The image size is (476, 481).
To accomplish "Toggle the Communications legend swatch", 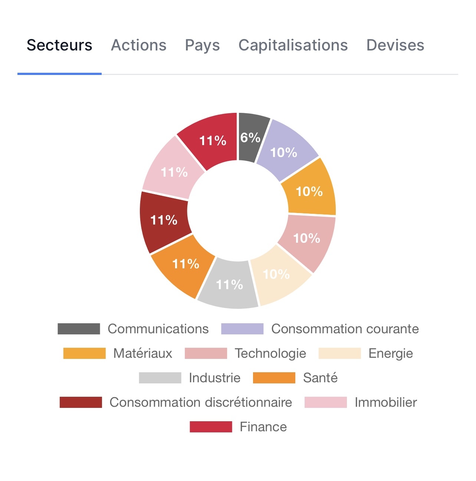I will pyautogui.click(x=79, y=329).
